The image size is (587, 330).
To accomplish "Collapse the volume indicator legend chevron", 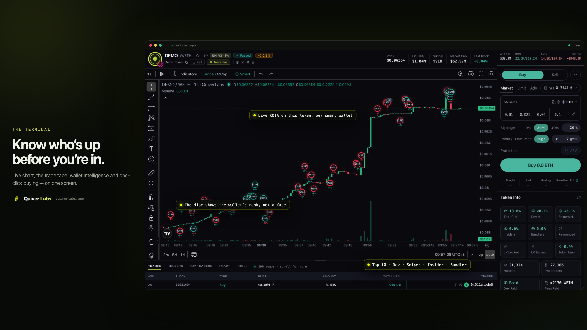I will pos(166,98).
